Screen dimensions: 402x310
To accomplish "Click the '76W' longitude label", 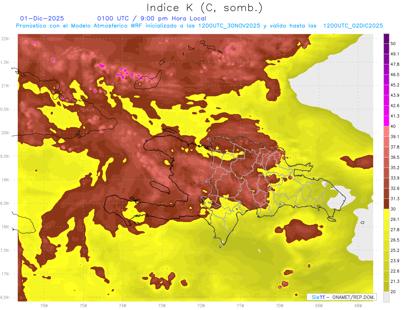I will click(x=44, y=306).
